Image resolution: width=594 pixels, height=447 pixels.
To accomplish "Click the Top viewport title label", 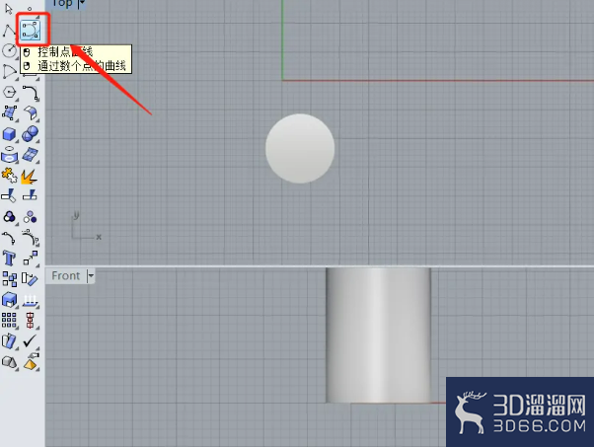I will tap(62, 3).
